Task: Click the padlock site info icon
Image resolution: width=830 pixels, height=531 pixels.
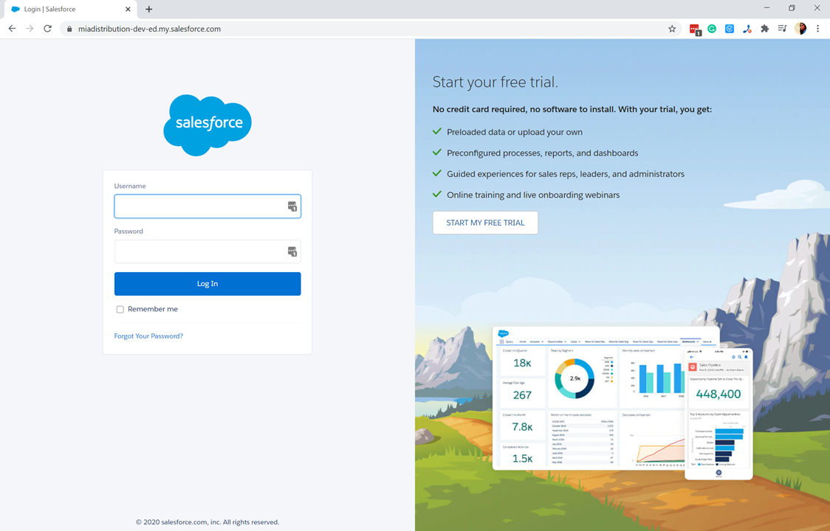Action: (x=69, y=29)
